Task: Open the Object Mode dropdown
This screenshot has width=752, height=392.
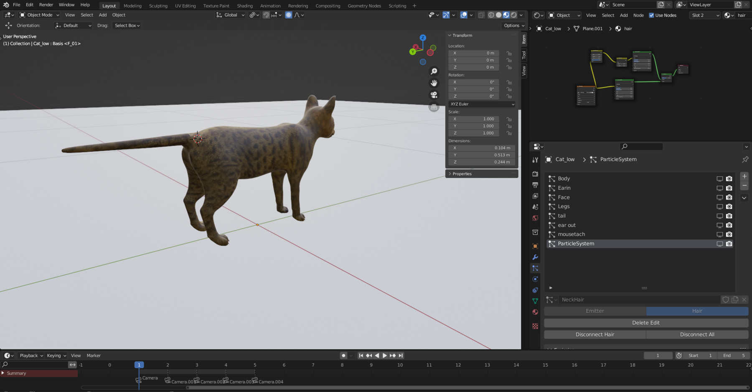Action: [39, 15]
